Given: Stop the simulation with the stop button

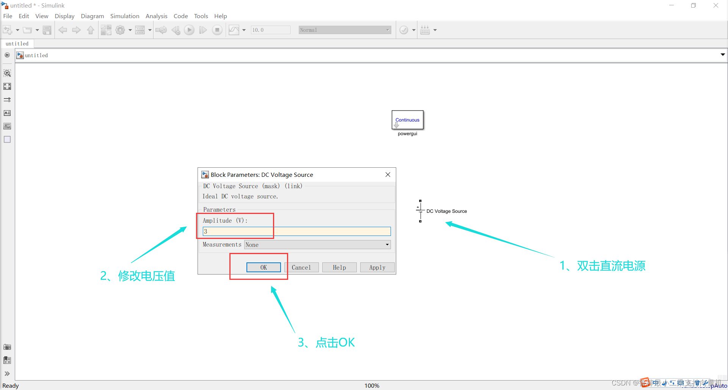Looking at the screenshot, I should (217, 30).
